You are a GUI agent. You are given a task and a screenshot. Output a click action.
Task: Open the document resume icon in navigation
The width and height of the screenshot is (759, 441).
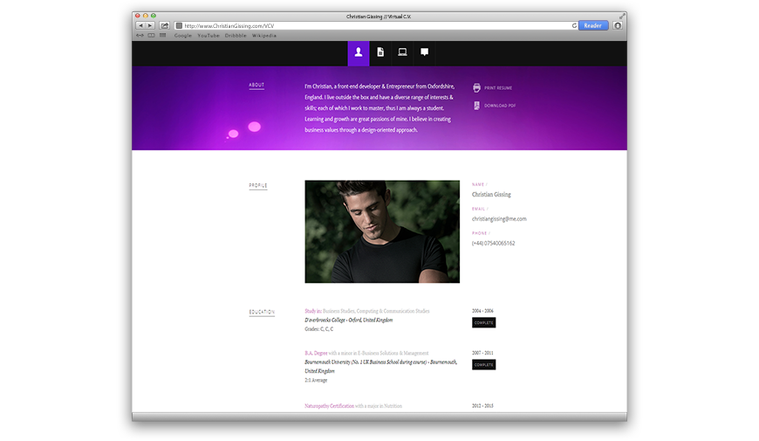[380, 52]
